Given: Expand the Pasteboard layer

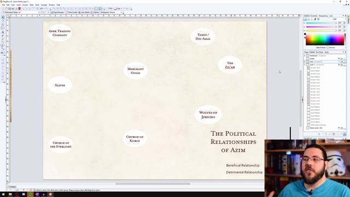Looking at the screenshot, I should coord(305,56).
